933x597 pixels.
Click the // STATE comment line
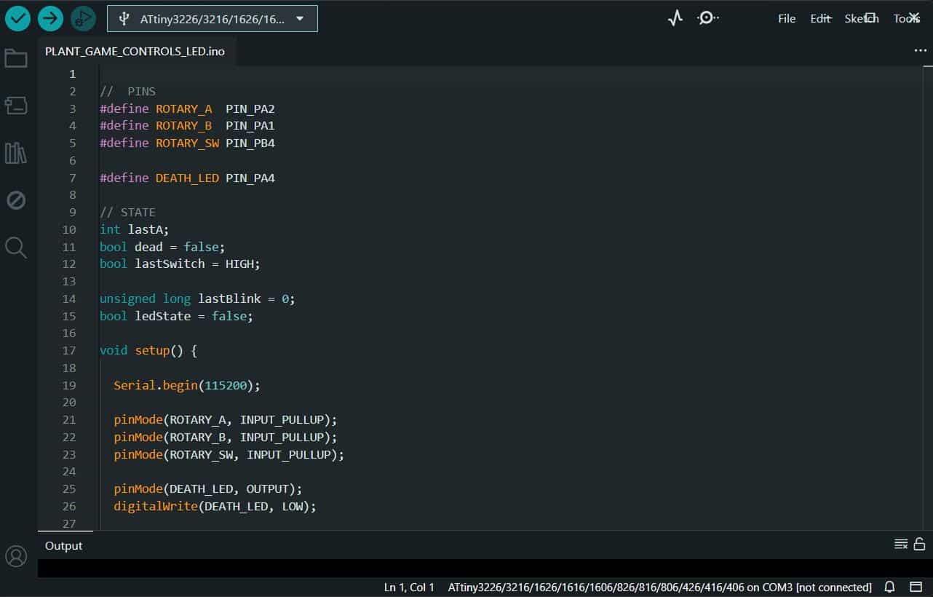tap(128, 213)
